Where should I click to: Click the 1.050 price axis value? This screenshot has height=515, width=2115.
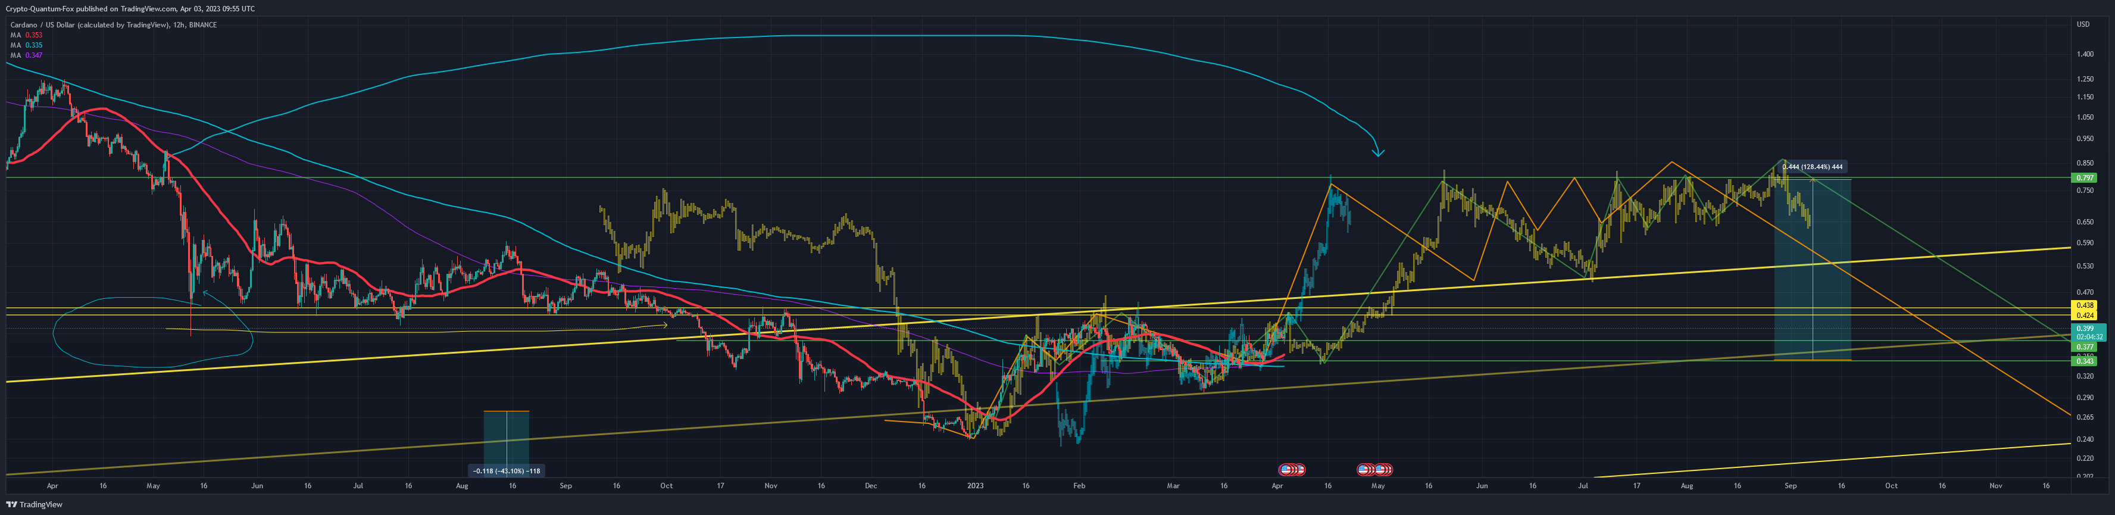coord(2084,117)
